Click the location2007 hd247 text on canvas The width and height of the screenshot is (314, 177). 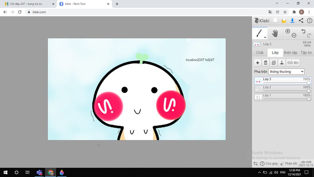pyautogui.click(x=200, y=60)
